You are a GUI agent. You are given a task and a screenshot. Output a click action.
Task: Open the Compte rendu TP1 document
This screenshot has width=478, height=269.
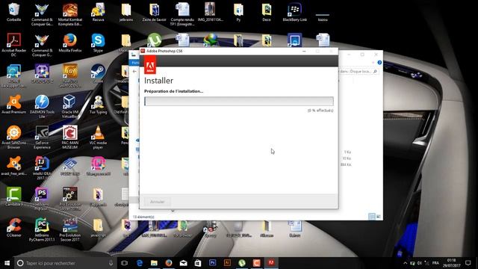(182, 14)
